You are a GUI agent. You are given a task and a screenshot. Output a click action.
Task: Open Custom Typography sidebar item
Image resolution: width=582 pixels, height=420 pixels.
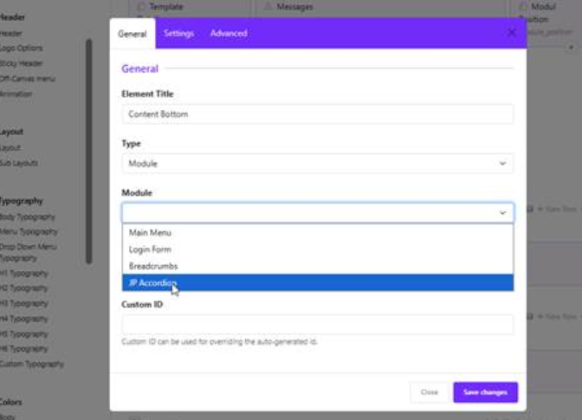(x=32, y=364)
